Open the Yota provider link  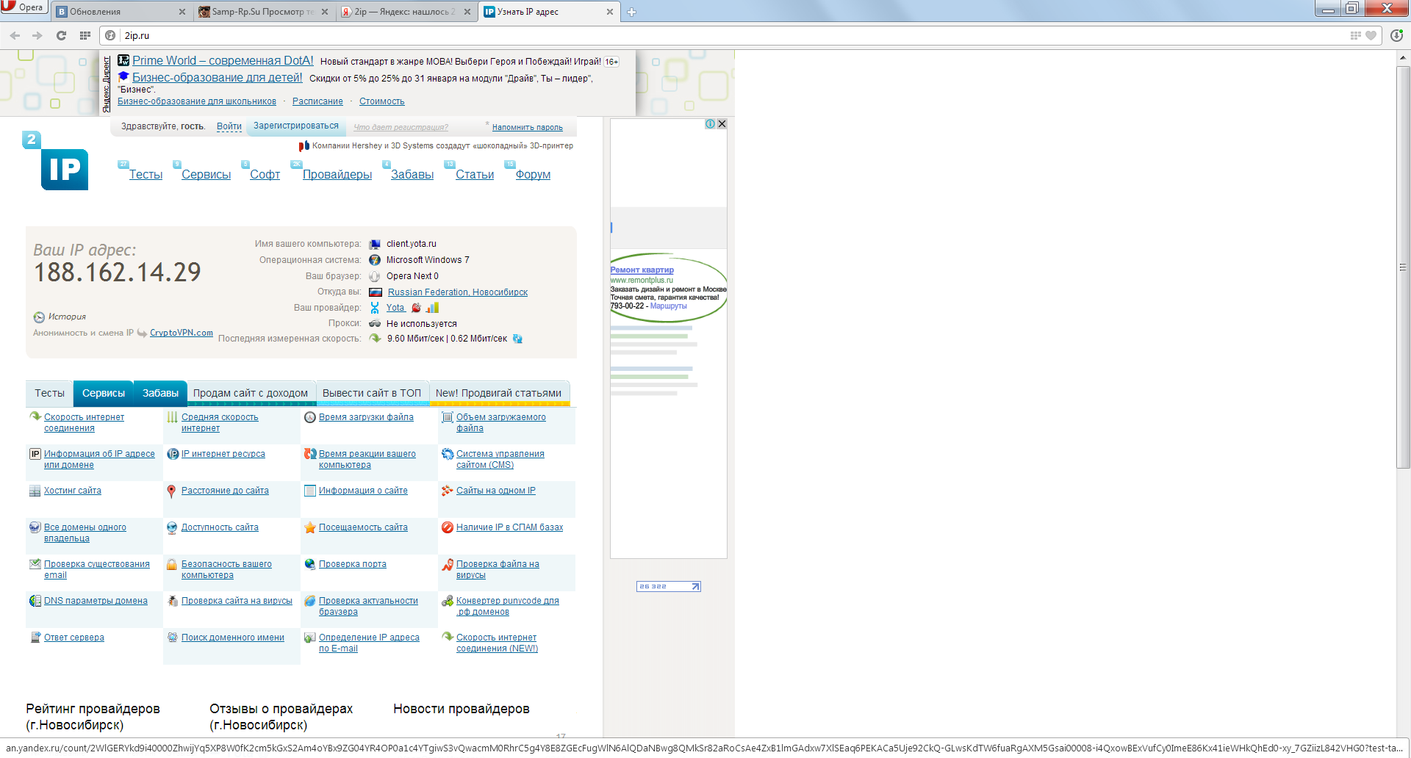coord(395,308)
